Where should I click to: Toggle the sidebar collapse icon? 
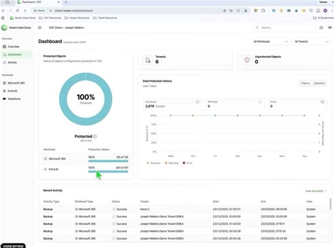click(x=40, y=28)
